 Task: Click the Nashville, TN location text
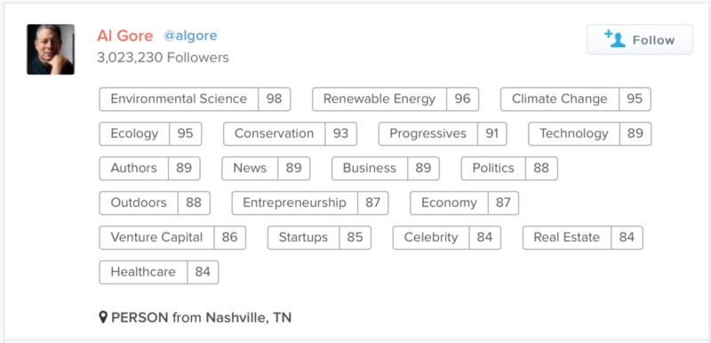pyautogui.click(x=249, y=317)
